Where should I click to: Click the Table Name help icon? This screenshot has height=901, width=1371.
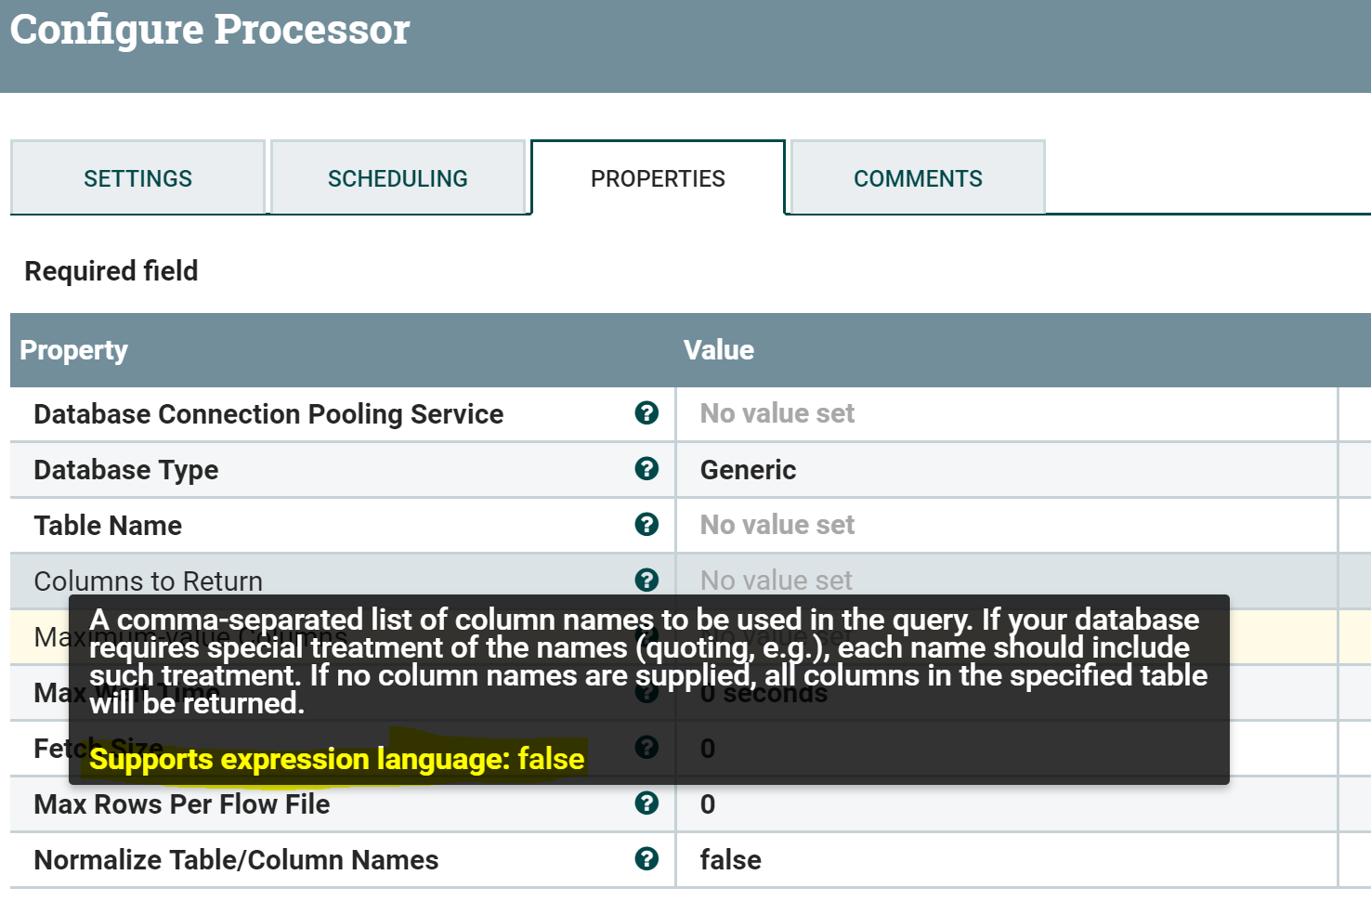point(646,525)
